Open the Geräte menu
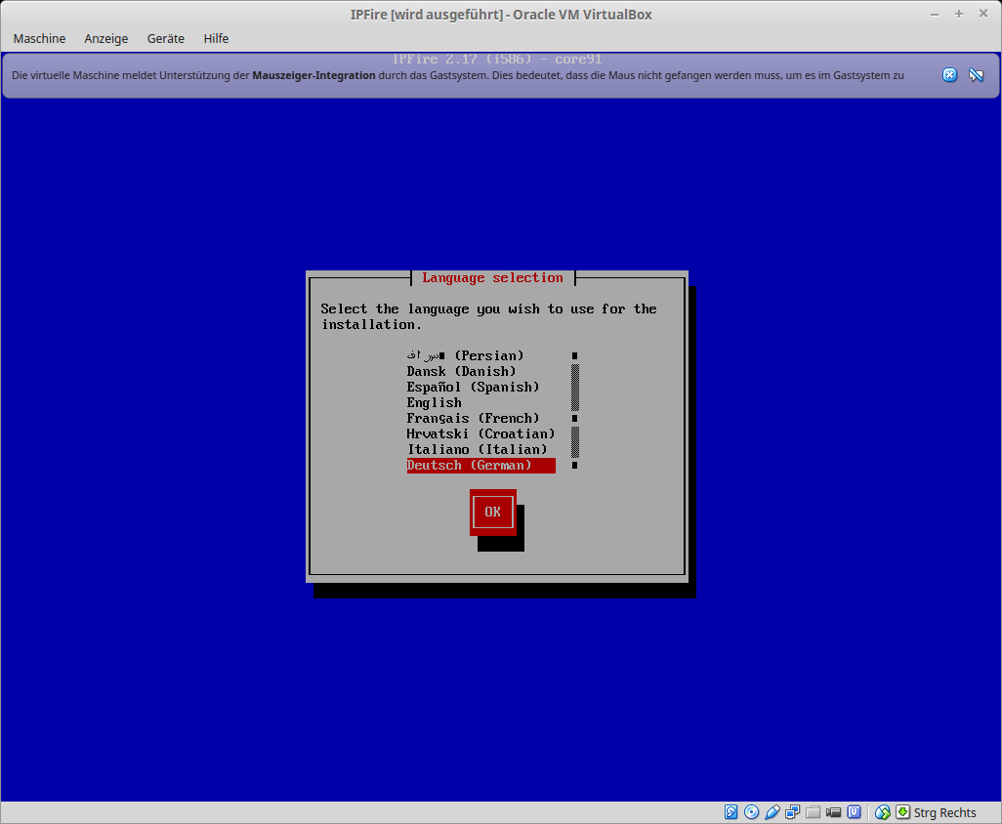This screenshot has width=1002, height=824. point(165,38)
